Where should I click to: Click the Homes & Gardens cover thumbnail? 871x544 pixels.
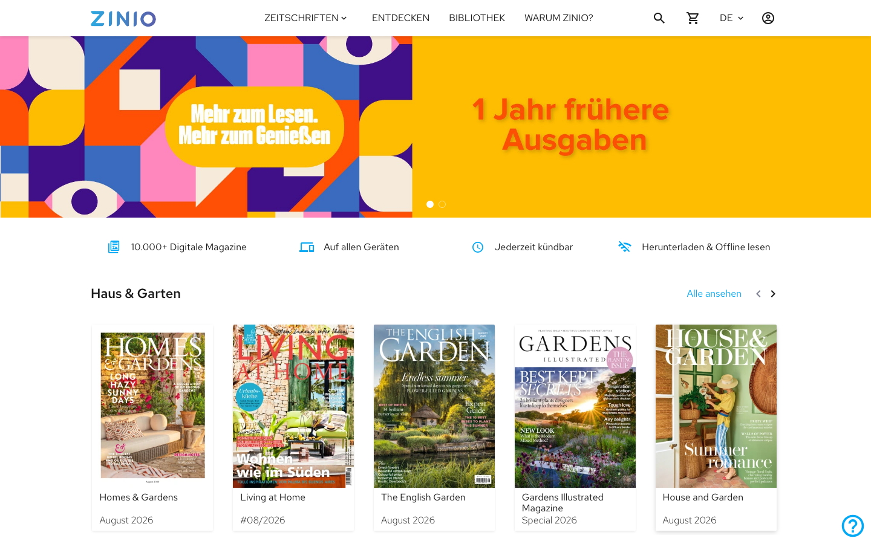coord(152,406)
